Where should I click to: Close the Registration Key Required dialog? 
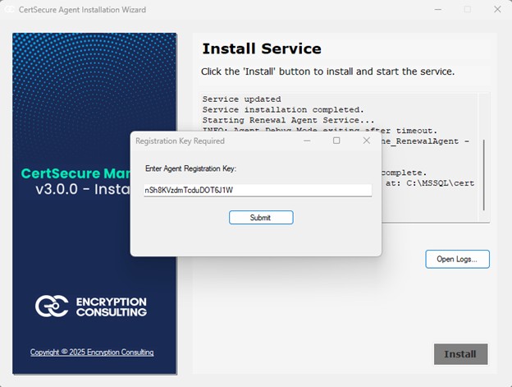367,141
